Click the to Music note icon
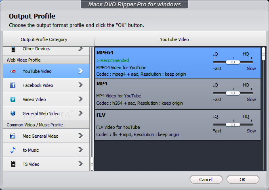Screen dimensions: 269x190 tap(13, 150)
